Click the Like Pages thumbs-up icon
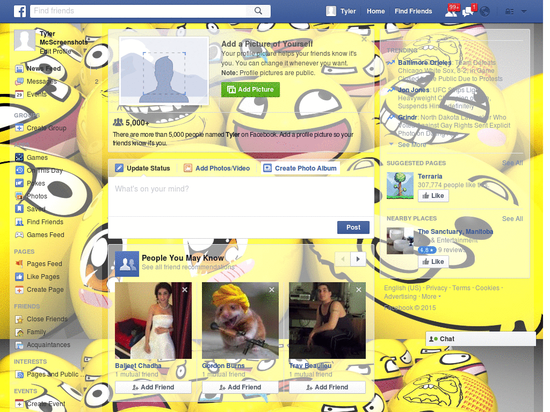The width and height of the screenshot is (550, 412). point(19,277)
